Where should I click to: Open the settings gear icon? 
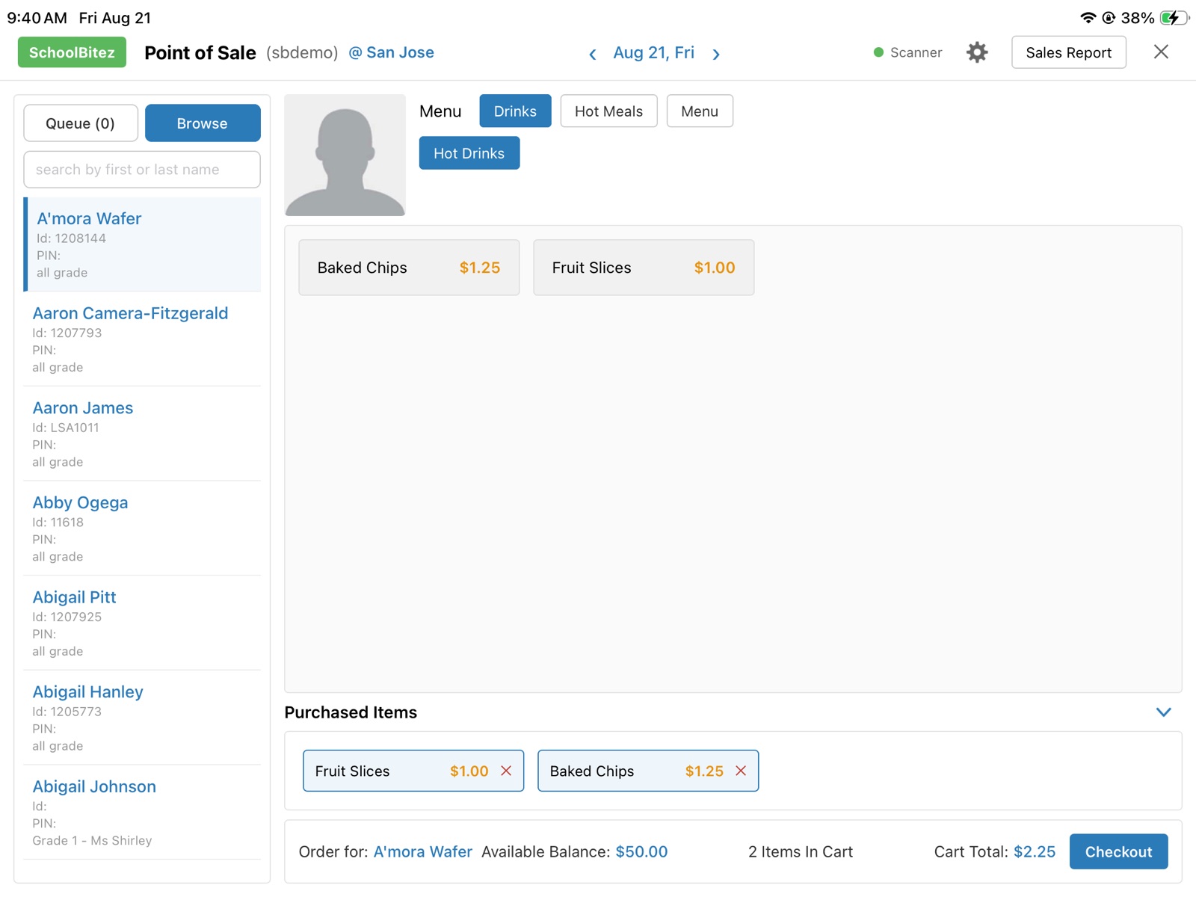(976, 52)
